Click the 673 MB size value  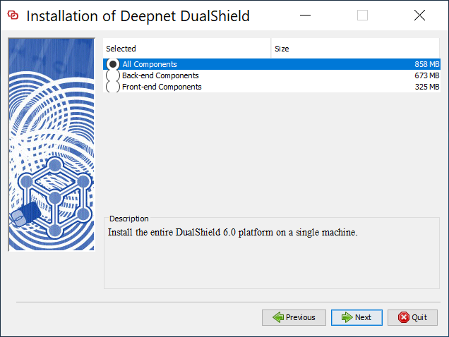[x=426, y=75]
